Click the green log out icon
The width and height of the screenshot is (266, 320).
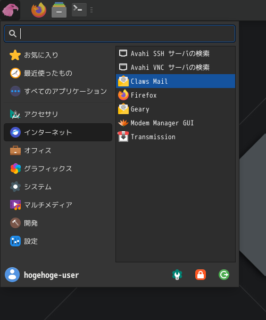coord(224,275)
